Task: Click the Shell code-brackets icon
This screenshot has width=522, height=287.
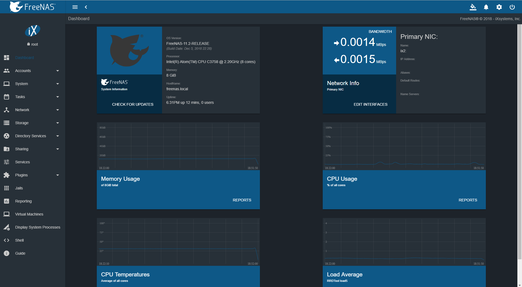Action: tap(7, 240)
